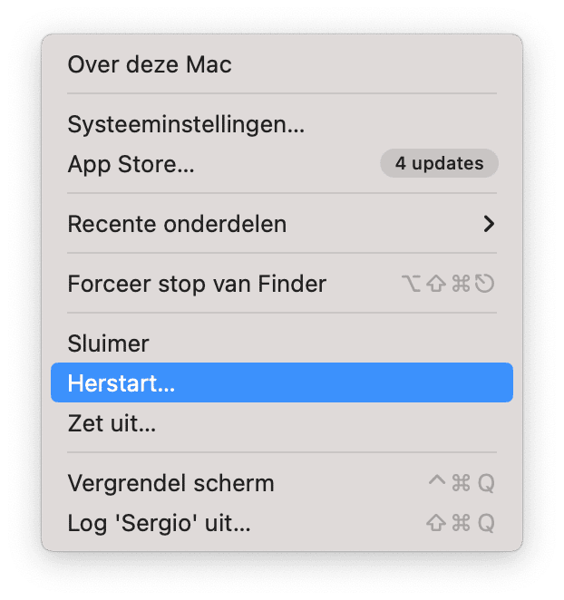Click the chevron next to Recente onderdelen
564x600 pixels.
(x=489, y=224)
